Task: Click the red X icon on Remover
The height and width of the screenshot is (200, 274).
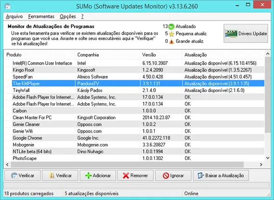Action: click(126, 175)
